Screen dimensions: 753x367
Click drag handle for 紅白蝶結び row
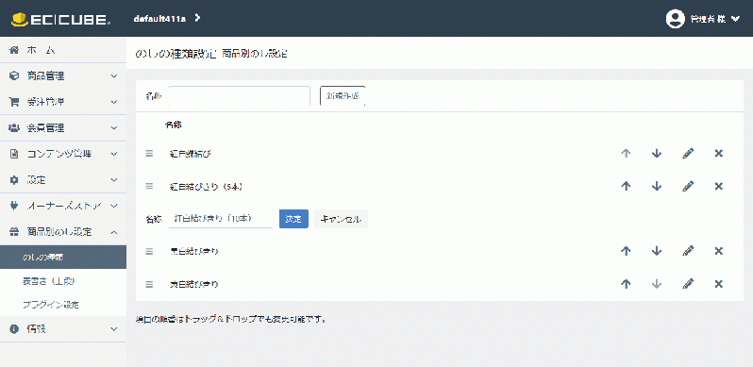(x=149, y=154)
